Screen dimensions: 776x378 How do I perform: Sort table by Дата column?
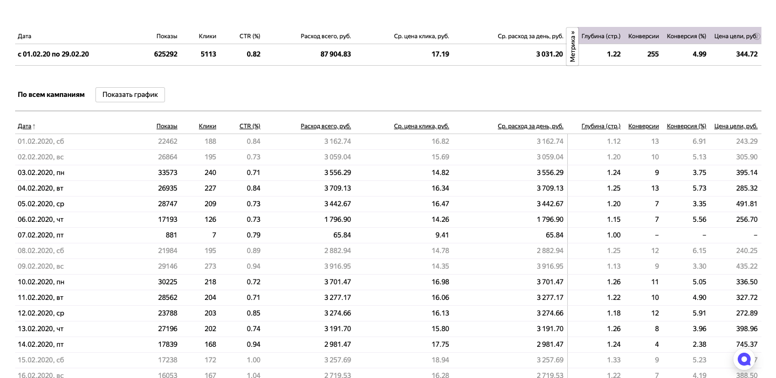(x=25, y=126)
